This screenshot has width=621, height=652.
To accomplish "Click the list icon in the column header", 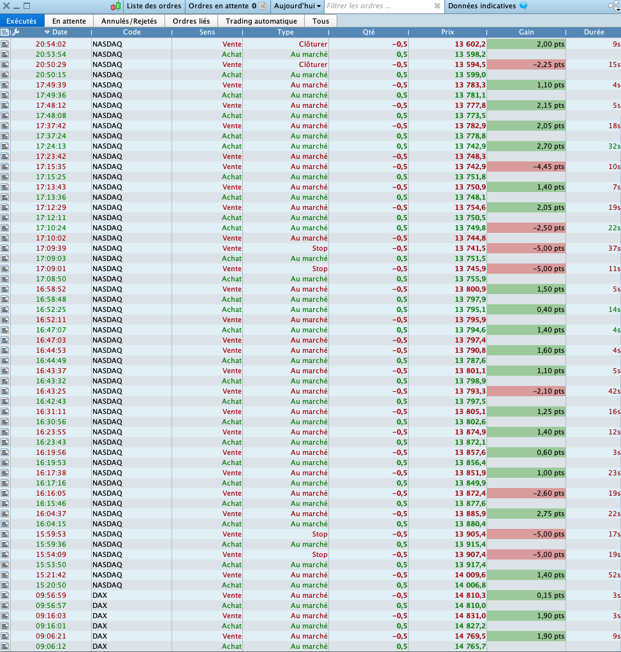I will [x=5, y=32].
